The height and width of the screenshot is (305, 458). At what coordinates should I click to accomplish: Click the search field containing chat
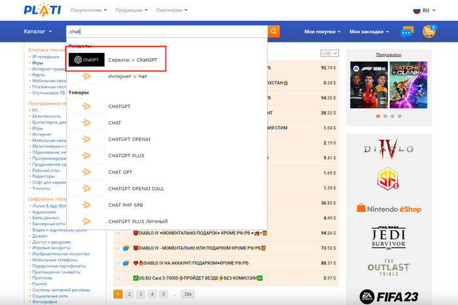coord(167,31)
